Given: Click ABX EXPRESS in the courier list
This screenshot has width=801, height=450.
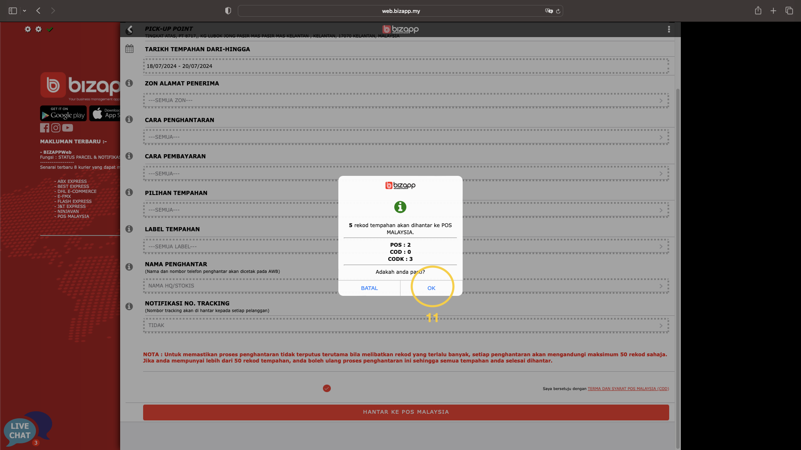Looking at the screenshot, I should (72, 182).
